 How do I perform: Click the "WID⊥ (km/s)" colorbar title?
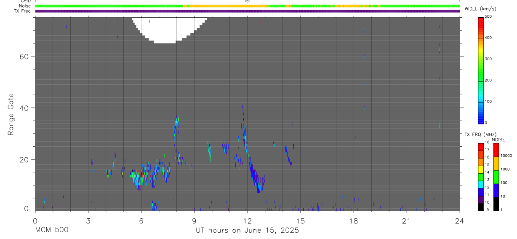480,9
